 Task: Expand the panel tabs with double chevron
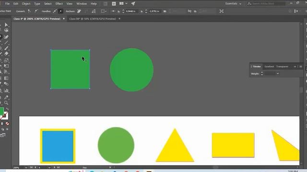pos(295,67)
